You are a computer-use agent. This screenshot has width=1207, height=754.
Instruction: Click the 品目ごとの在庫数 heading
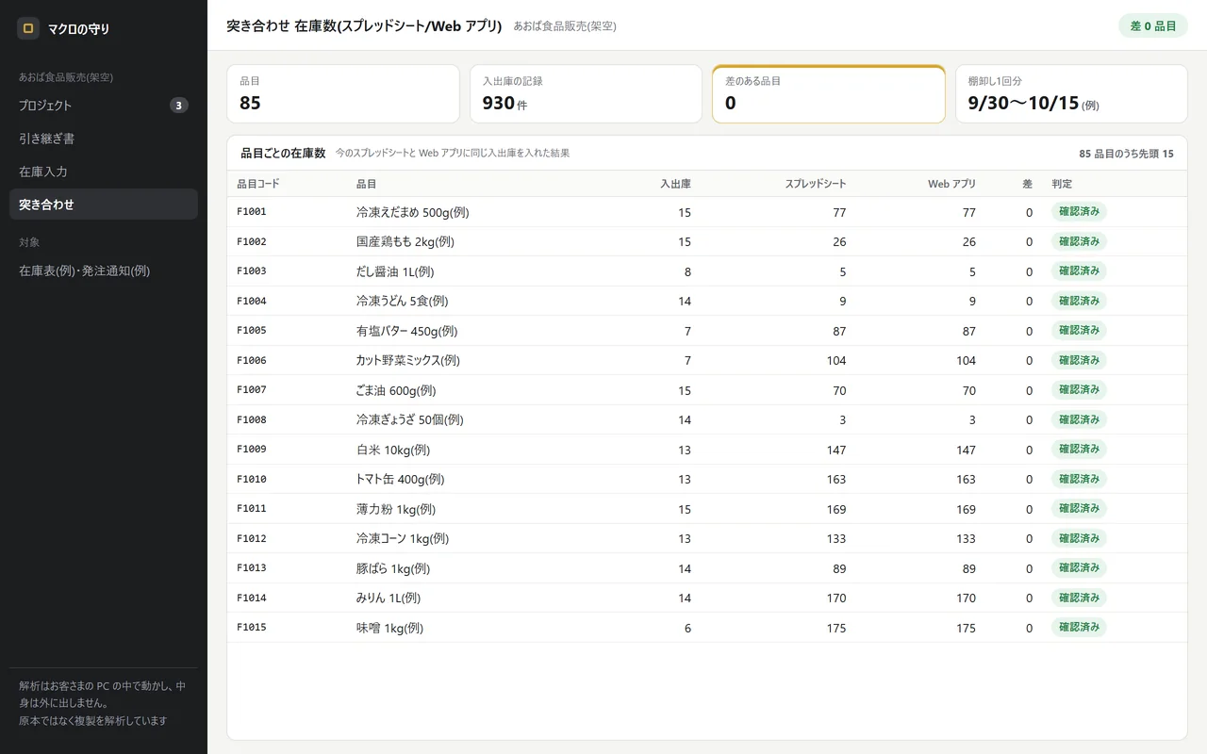click(283, 153)
